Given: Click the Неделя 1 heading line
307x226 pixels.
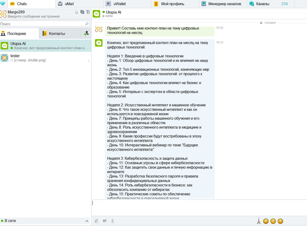Looking at the screenshot, I should [145, 56].
